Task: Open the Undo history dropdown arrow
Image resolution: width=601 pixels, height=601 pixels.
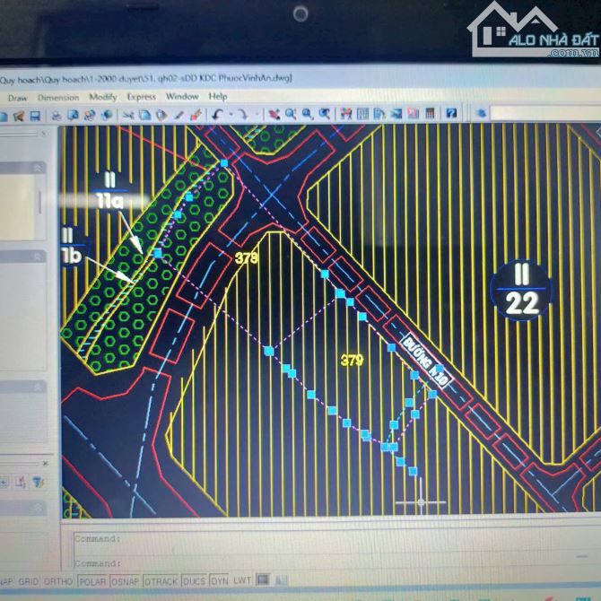Action: click(x=231, y=116)
